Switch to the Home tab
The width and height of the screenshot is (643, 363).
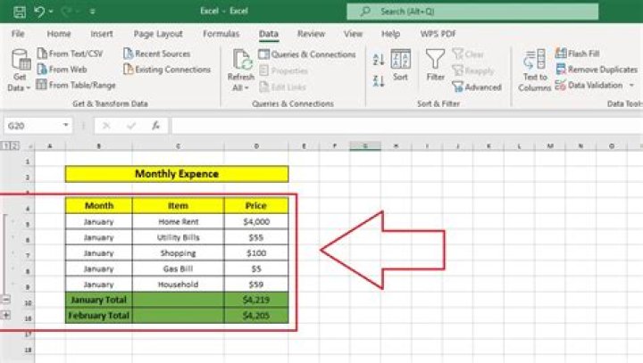tap(59, 34)
